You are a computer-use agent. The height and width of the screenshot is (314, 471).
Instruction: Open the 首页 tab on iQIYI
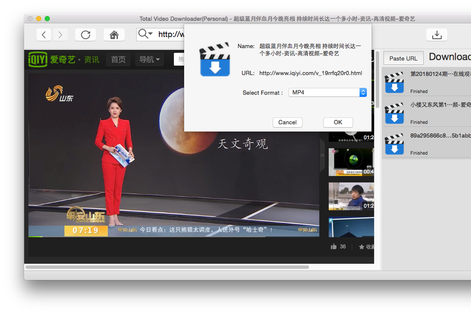tap(118, 60)
